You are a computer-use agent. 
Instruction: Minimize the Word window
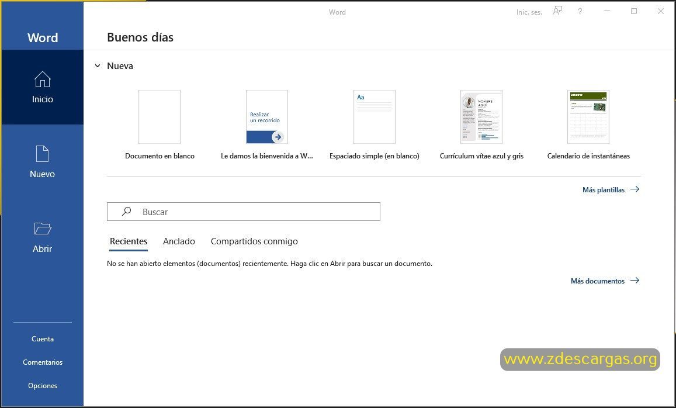607,11
